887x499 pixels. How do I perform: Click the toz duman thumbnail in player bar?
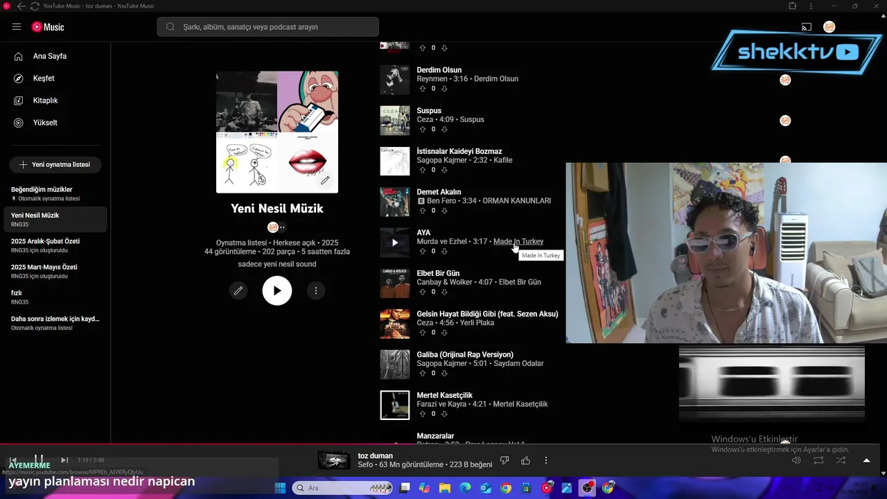(x=334, y=460)
